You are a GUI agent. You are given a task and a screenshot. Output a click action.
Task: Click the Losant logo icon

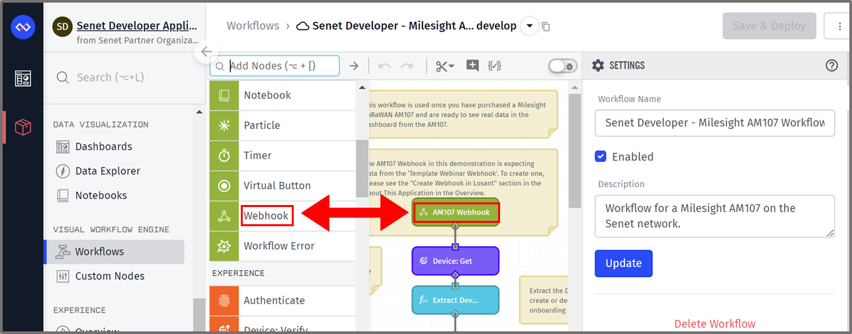[23, 27]
